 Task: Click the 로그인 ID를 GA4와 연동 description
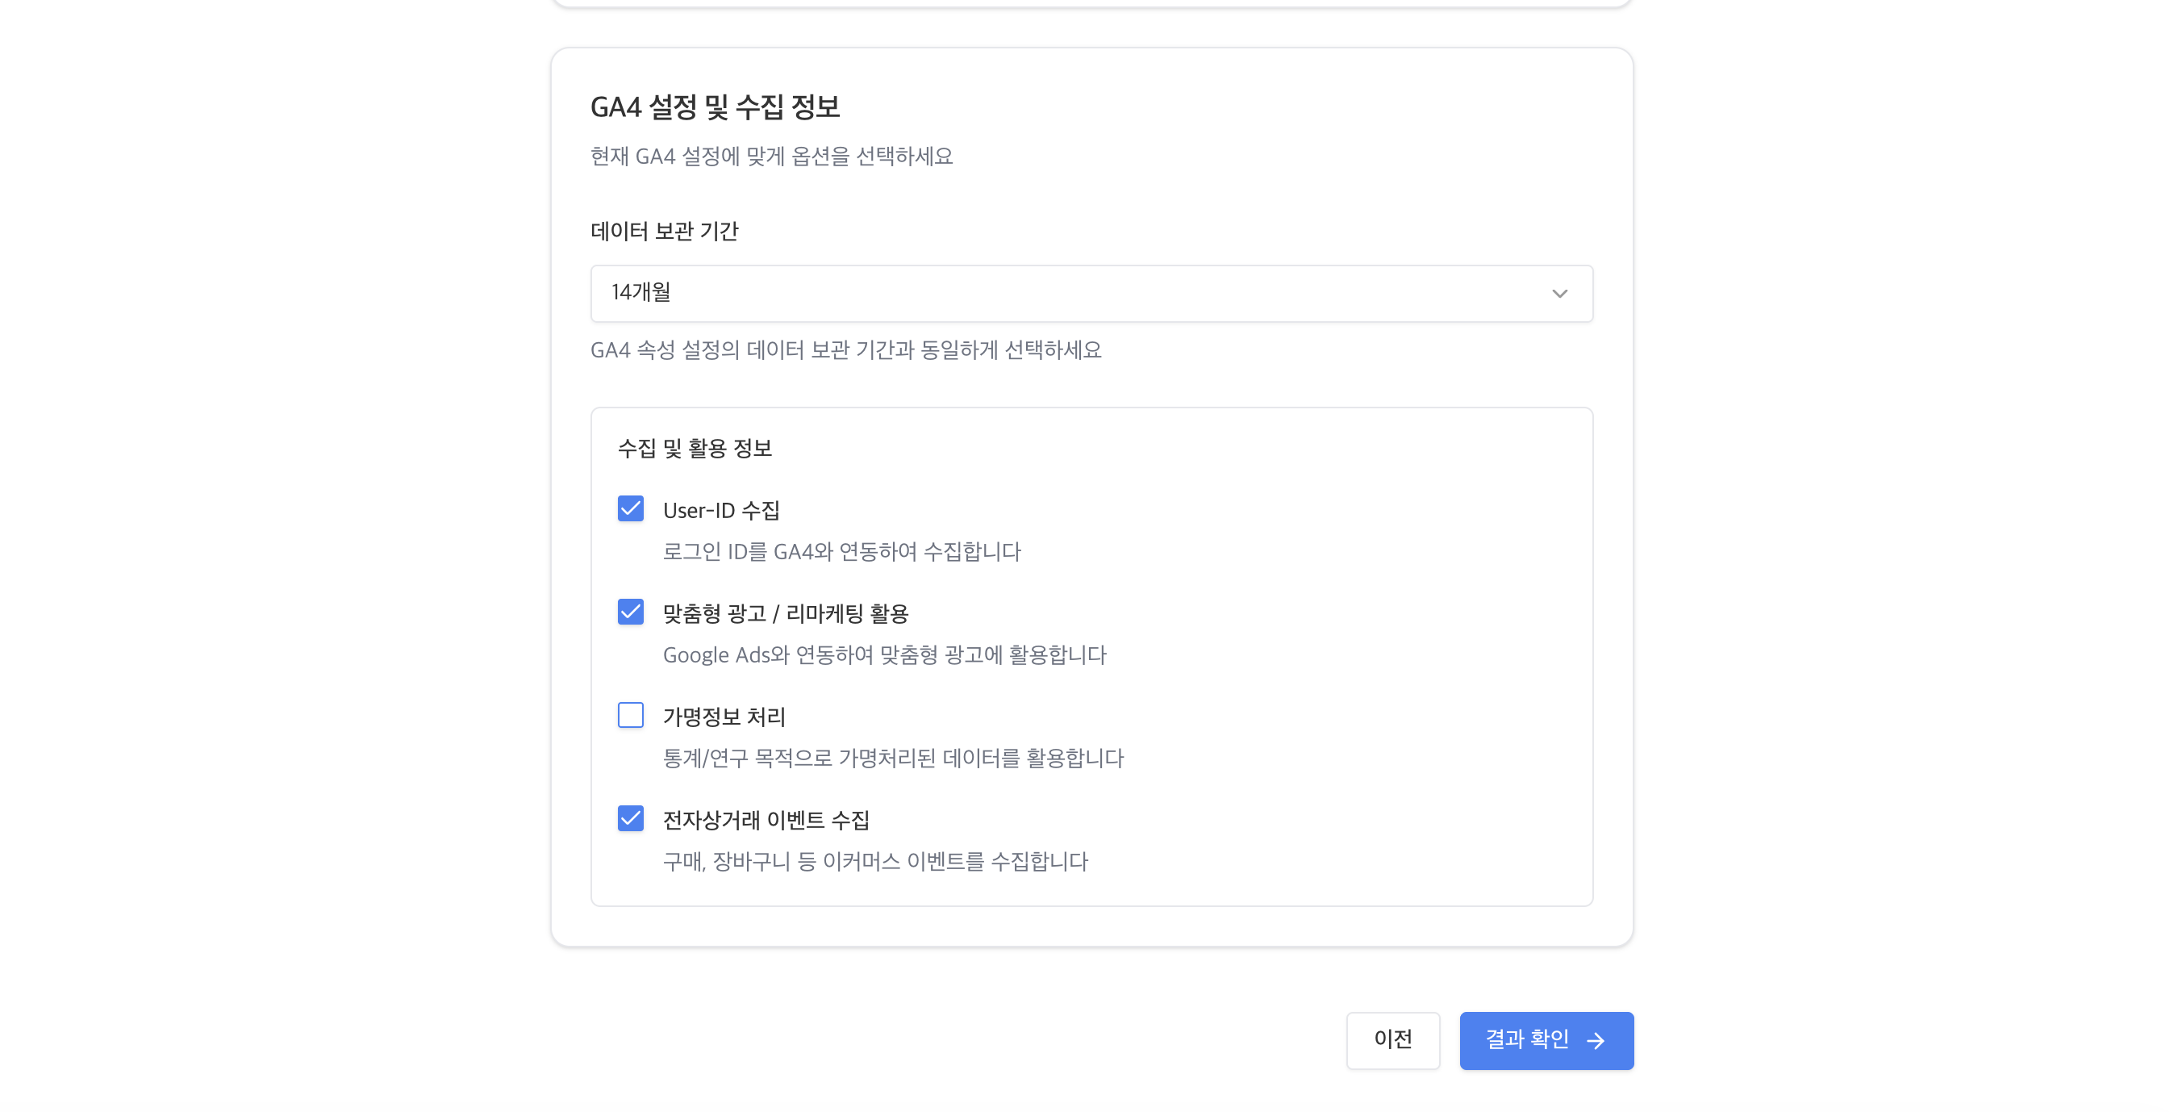[841, 551]
